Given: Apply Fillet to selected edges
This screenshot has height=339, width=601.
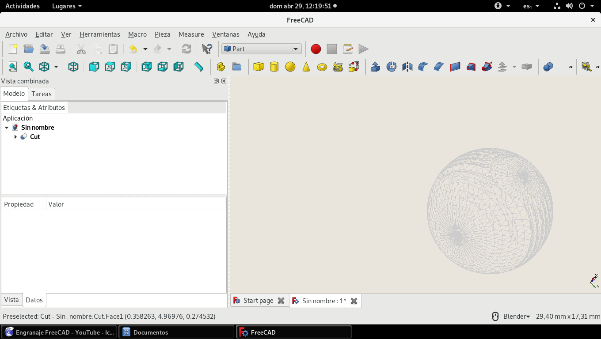Looking at the screenshot, I should 423,67.
